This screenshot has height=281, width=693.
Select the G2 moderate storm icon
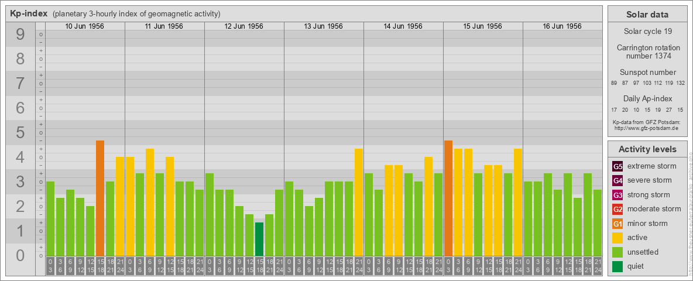click(x=617, y=209)
